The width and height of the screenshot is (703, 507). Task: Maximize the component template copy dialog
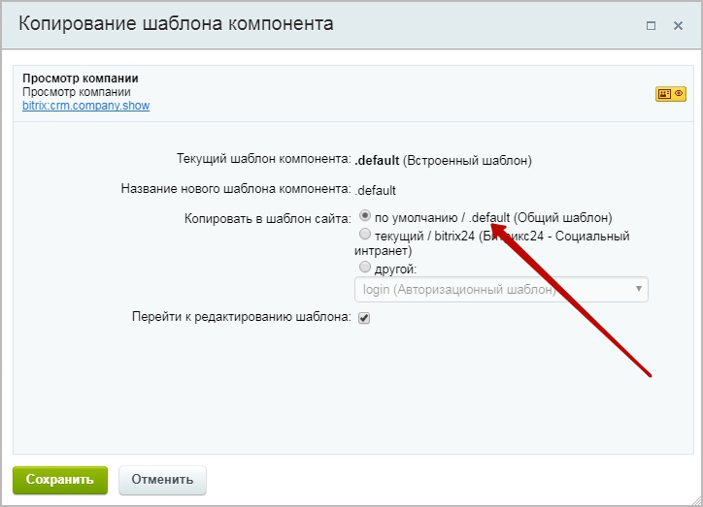(651, 25)
